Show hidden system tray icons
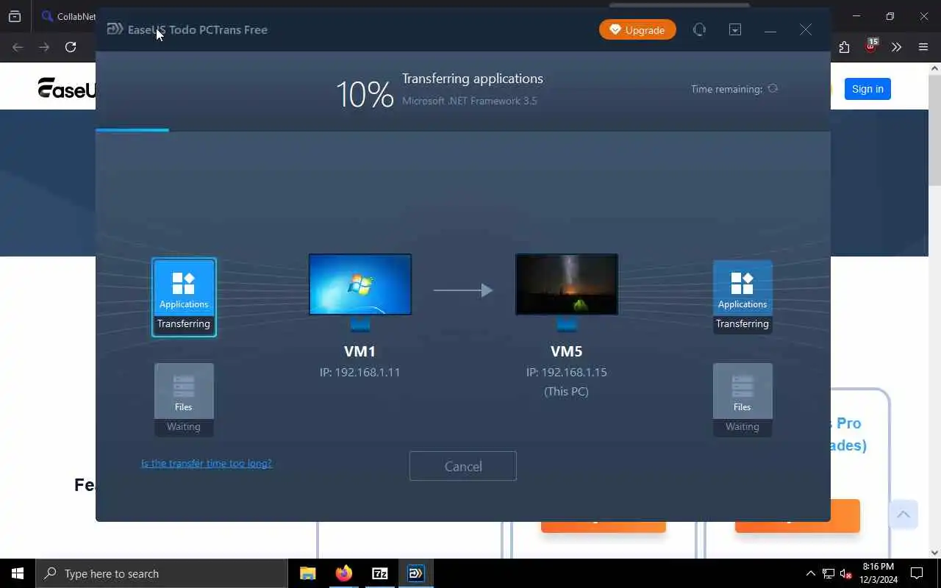Screen dimensions: 941x588 click(811, 573)
